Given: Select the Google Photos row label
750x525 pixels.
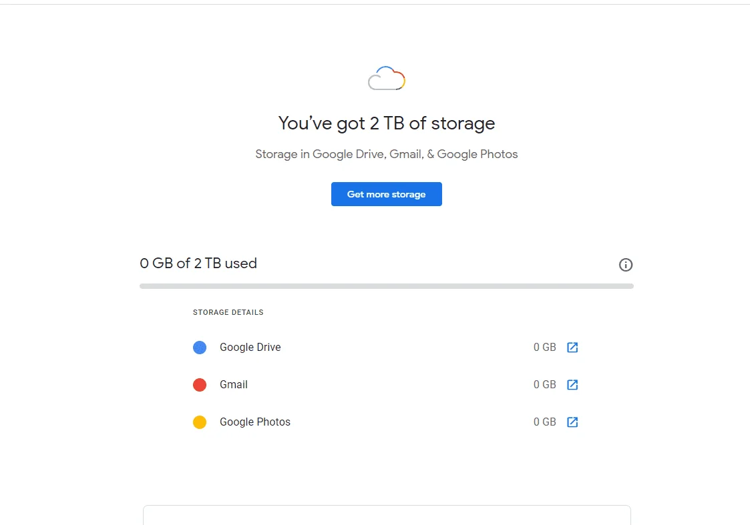Looking at the screenshot, I should 255,422.
